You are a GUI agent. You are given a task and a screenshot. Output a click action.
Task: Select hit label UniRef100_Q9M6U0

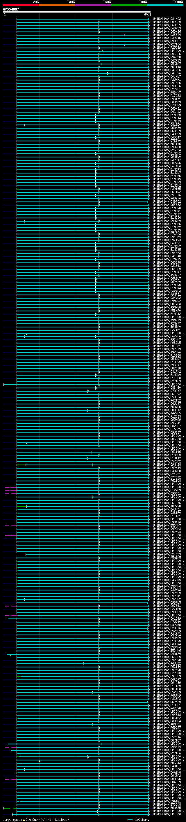[167, 157]
